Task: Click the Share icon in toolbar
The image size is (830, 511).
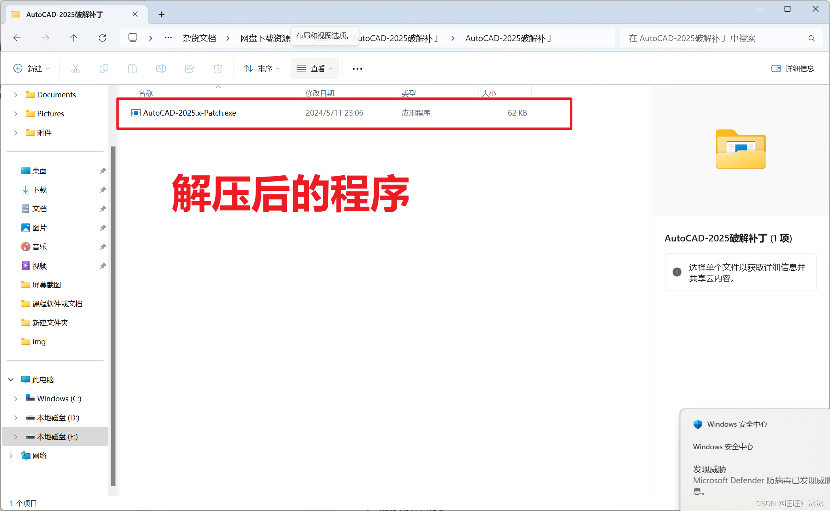Action: pyautogui.click(x=189, y=68)
